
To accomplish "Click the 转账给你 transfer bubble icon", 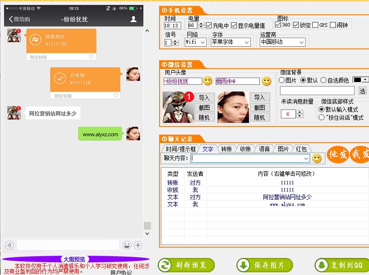I will point(36,39).
